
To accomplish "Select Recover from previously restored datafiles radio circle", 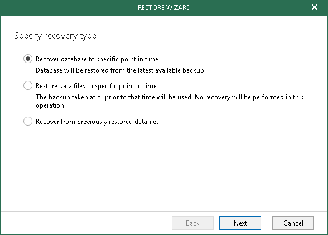I will [28, 121].
